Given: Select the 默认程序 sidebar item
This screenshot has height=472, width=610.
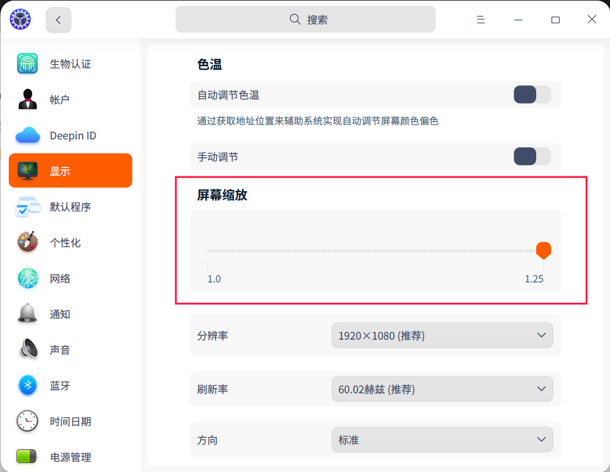Looking at the screenshot, I should click(70, 207).
